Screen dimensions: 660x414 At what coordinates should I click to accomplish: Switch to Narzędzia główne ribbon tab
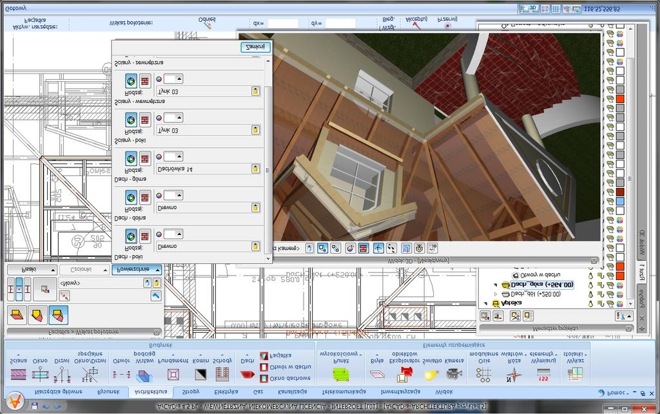tap(59, 391)
